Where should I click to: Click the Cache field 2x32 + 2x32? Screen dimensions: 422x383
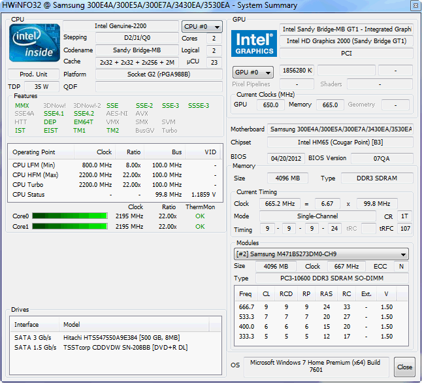(137, 62)
